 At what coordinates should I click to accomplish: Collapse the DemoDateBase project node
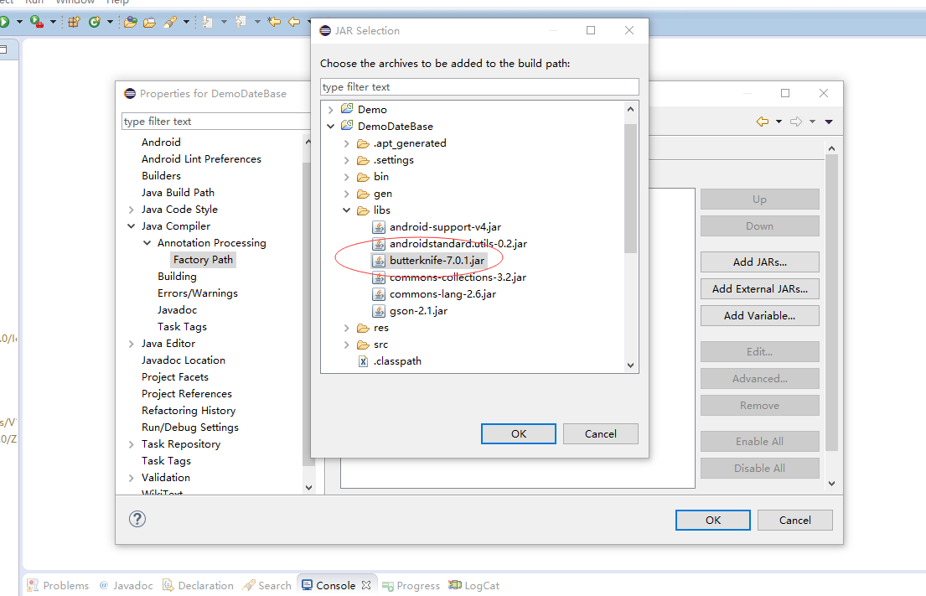tap(331, 127)
